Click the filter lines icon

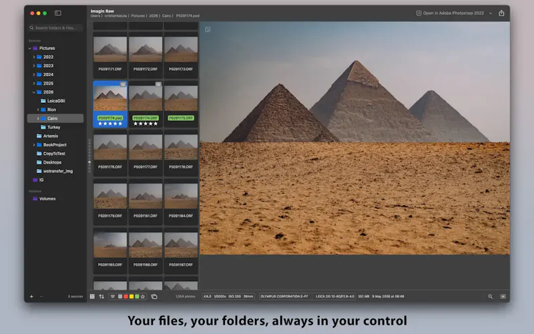112,297
